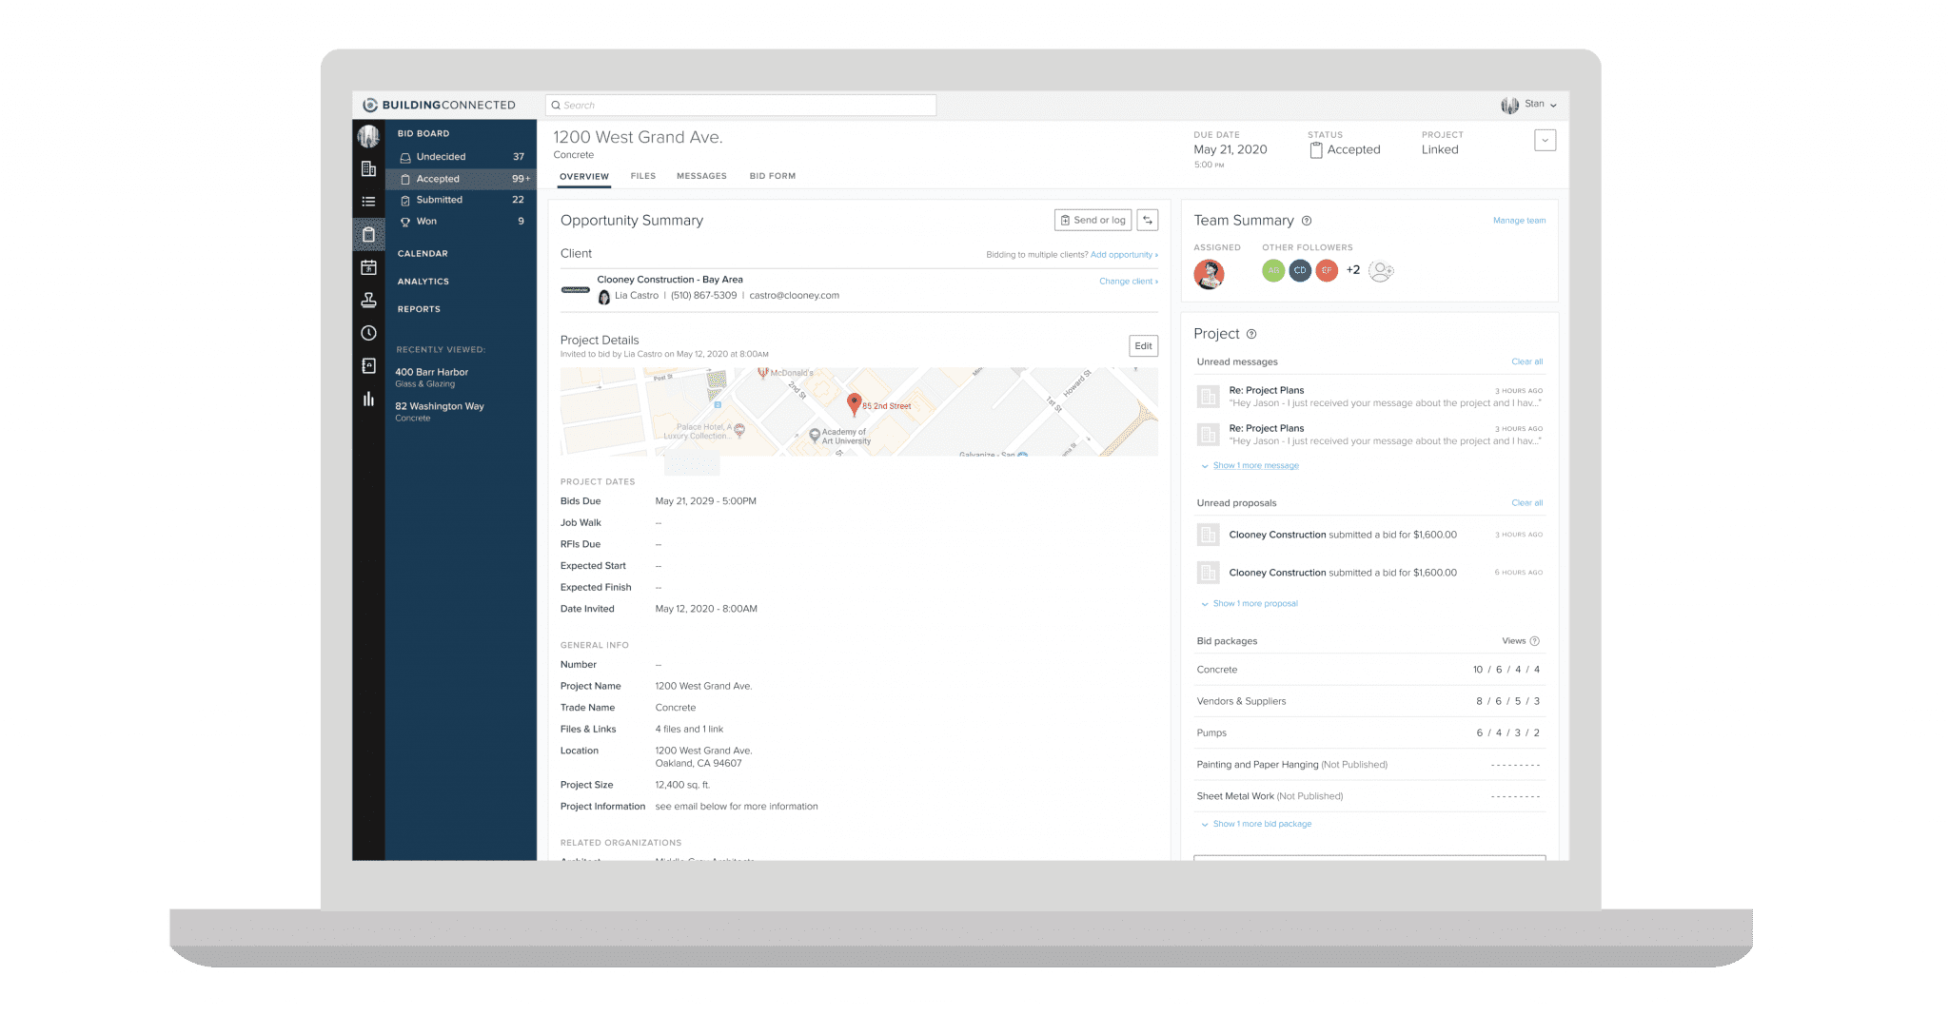Click into the Search field
Viewport: 1949px width, 1015px height.
(x=741, y=106)
